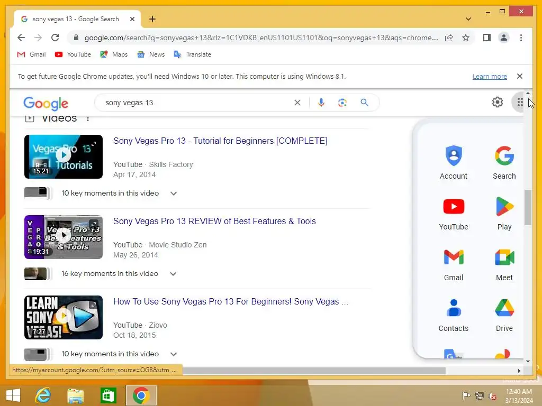This screenshot has width=542, height=406.
Task: Open the share this page icon
Action: (x=449, y=38)
